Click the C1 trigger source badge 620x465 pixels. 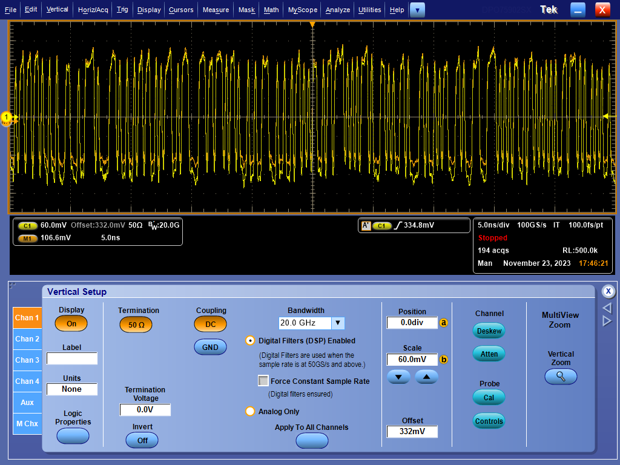coord(381,226)
